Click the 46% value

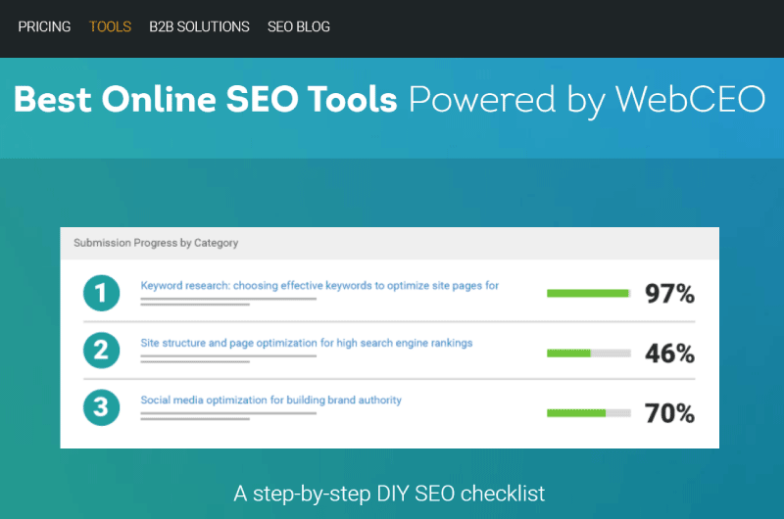[x=669, y=354]
